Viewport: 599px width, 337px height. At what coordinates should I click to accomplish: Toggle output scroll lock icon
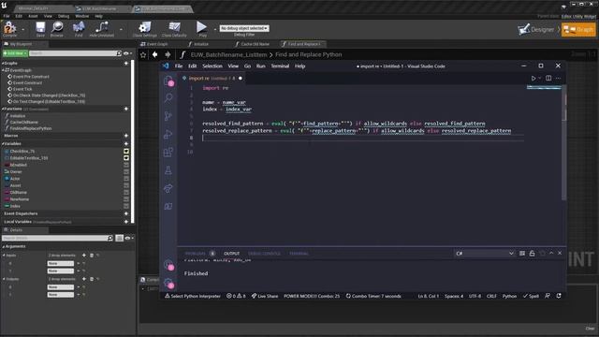pyautogui.click(x=532, y=254)
